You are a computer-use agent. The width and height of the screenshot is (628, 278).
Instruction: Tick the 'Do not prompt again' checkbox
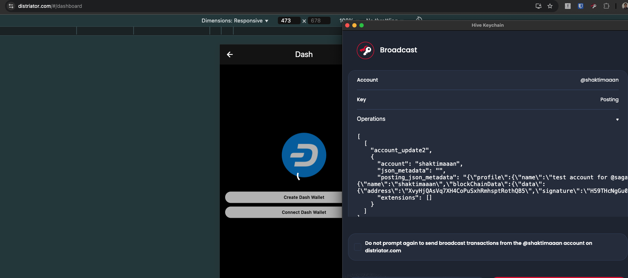click(358, 247)
